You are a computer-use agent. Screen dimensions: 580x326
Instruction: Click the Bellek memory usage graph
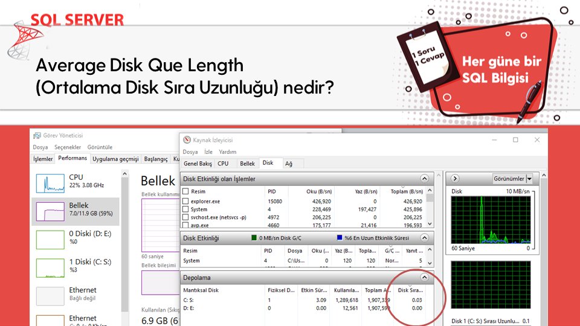coord(160,225)
